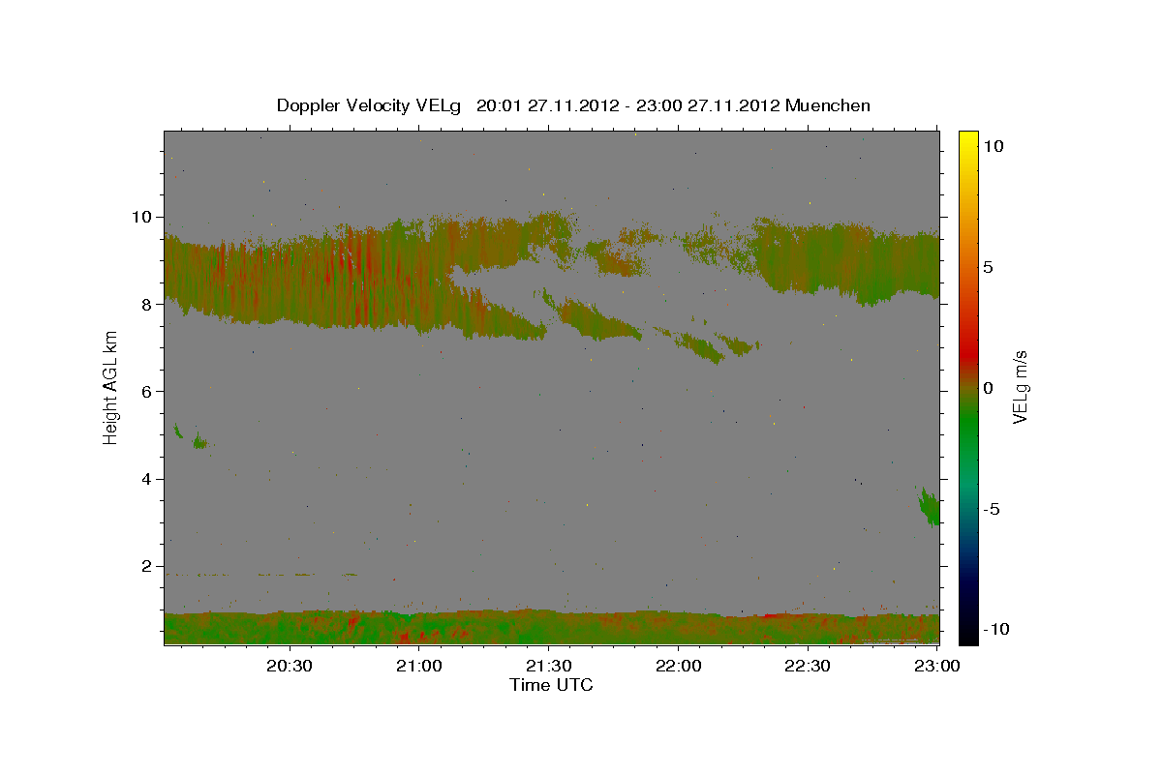
Task: Click the colorbar value '-5' label
Action: (992, 509)
